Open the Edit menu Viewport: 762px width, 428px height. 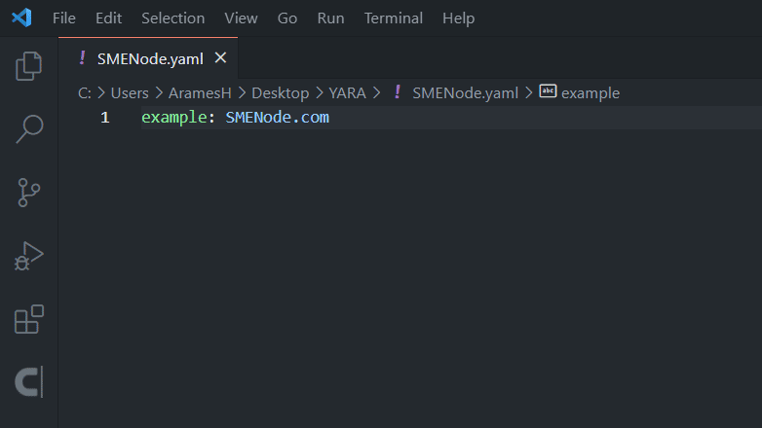point(108,18)
